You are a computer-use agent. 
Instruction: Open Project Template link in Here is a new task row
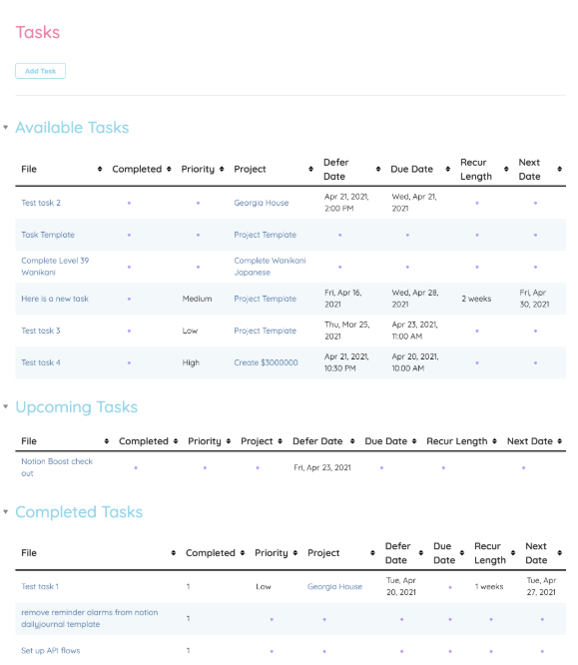pos(265,299)
